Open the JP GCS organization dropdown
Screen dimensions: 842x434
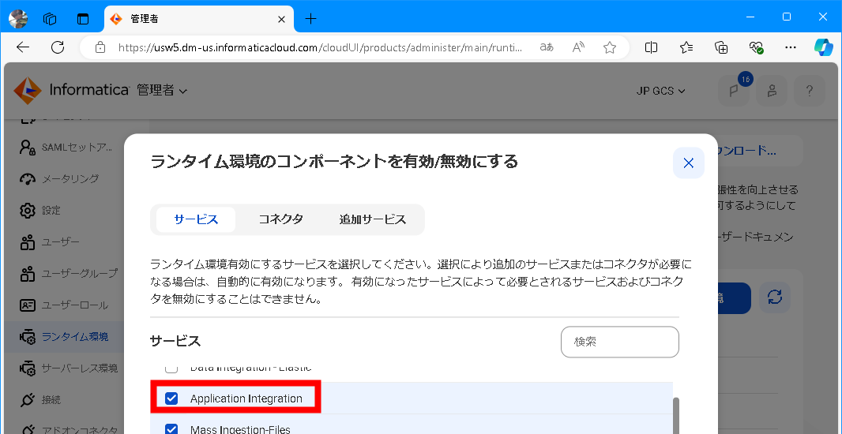(x=660, y=91)
